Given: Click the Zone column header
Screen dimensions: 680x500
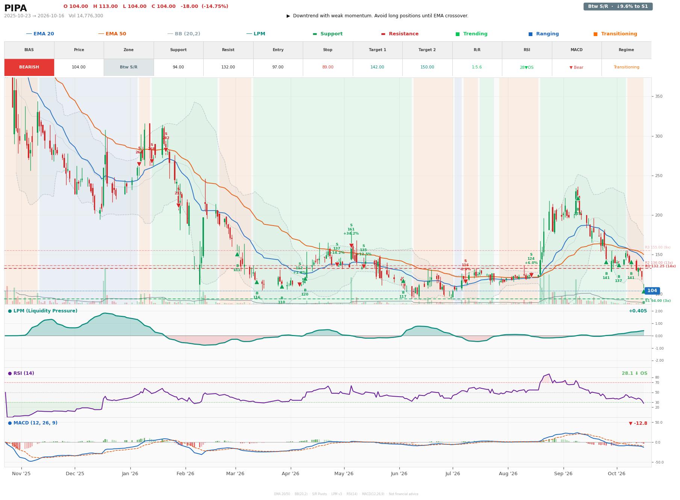Looking at the screenshot, I should (x=128, y=50).
